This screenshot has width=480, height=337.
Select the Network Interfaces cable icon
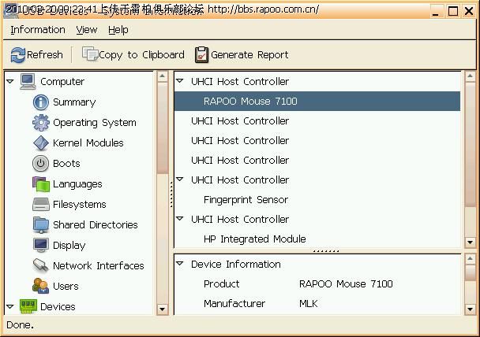[x=41, y=265]
